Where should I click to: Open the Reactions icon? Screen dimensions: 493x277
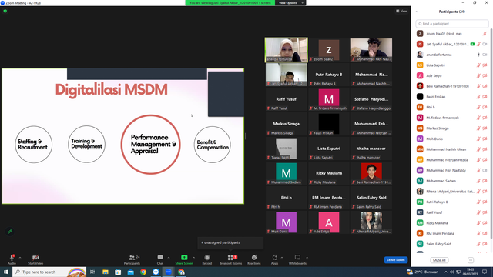coord(254,258)
